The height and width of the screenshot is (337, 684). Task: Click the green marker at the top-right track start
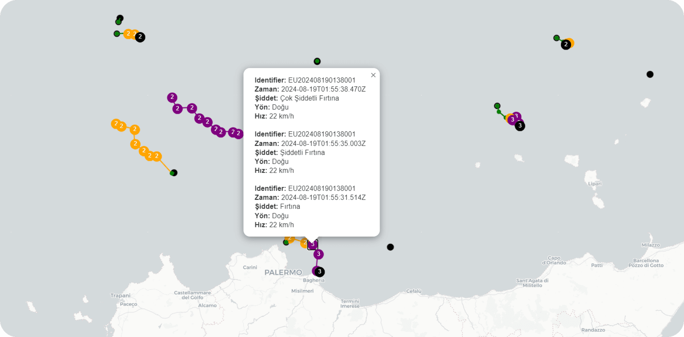[556, 38]
